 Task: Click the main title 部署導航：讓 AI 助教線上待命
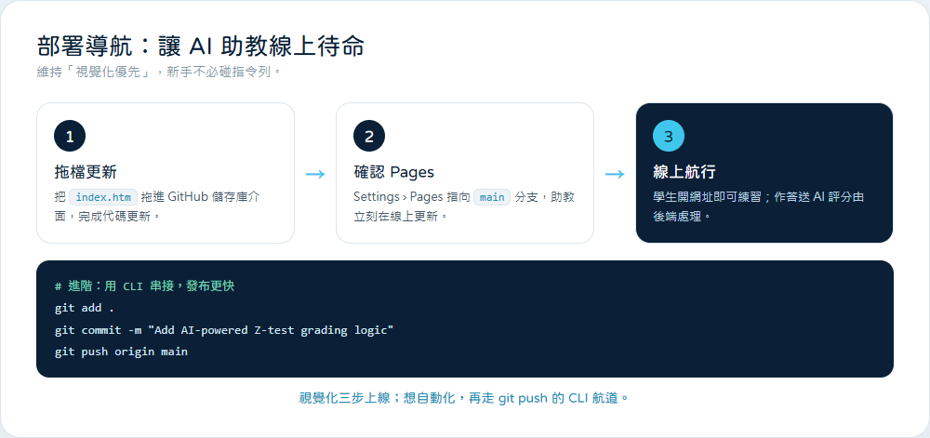[200, 46]
